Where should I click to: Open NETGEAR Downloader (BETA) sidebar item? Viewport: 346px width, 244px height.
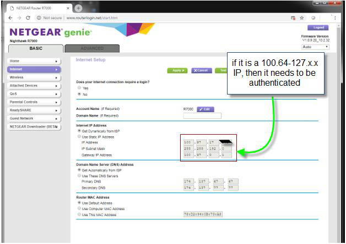click(34, 127)
